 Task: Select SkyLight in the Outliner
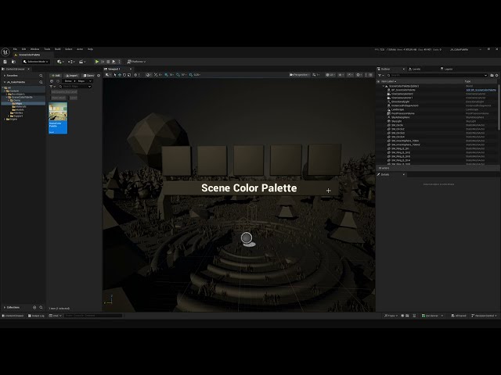tap(397, 121)
